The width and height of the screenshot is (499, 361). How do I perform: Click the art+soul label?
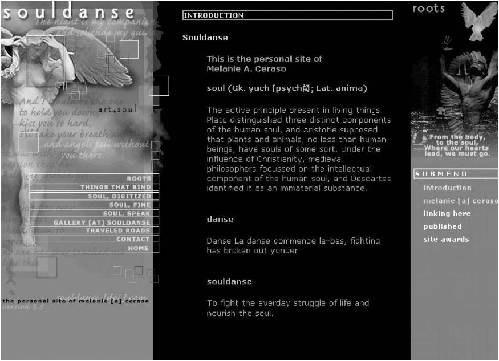pos(117,109)
